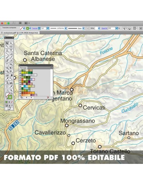Click the opacity value field showing 100
Screen dimensions: 143x185
112,28
